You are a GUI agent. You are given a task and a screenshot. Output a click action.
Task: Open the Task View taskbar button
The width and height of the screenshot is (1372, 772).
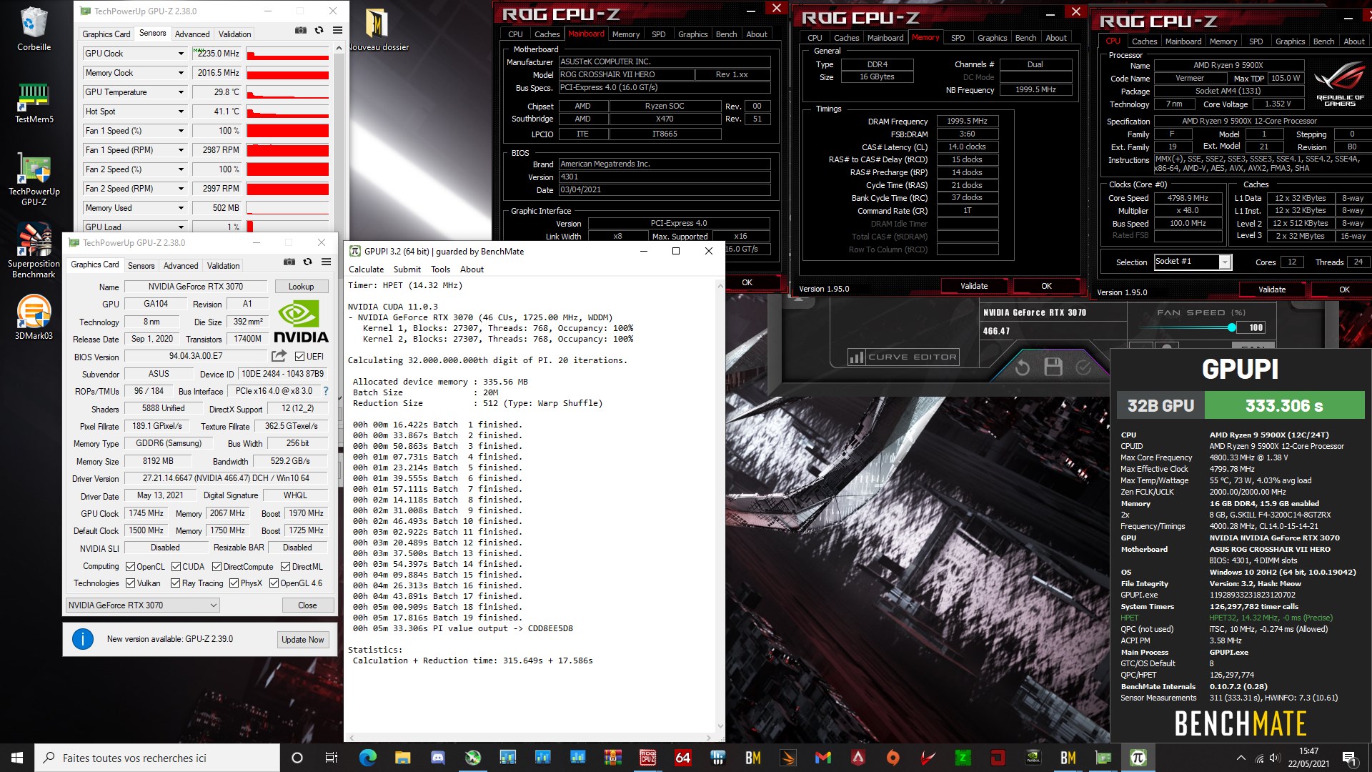(331, 758)
